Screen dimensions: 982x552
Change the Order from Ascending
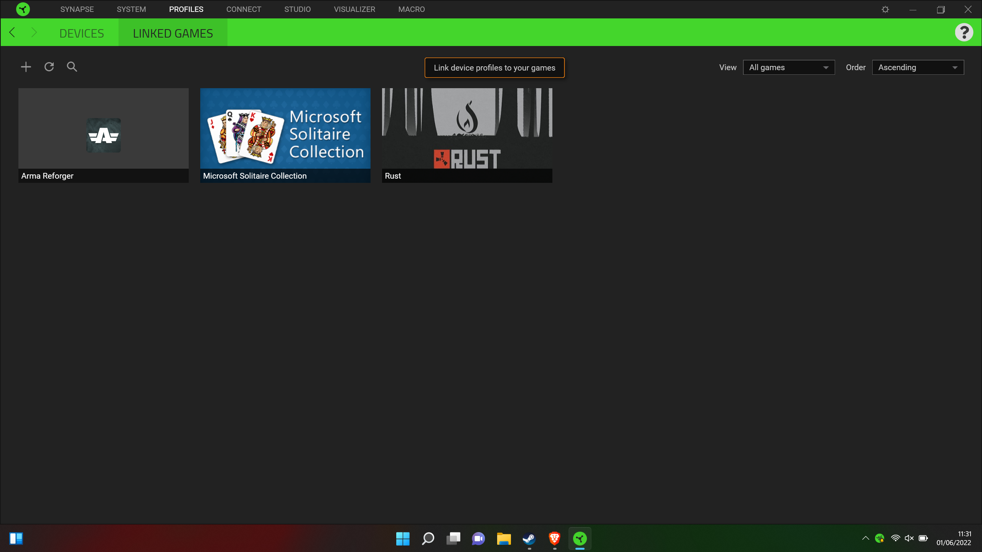click(918, 67)
